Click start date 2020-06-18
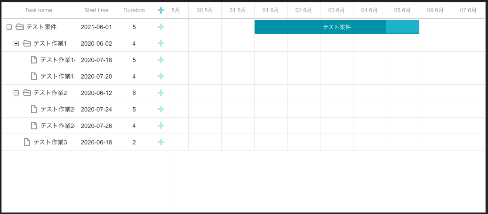Viewport: 488px width, 214px height. point(96,143)
